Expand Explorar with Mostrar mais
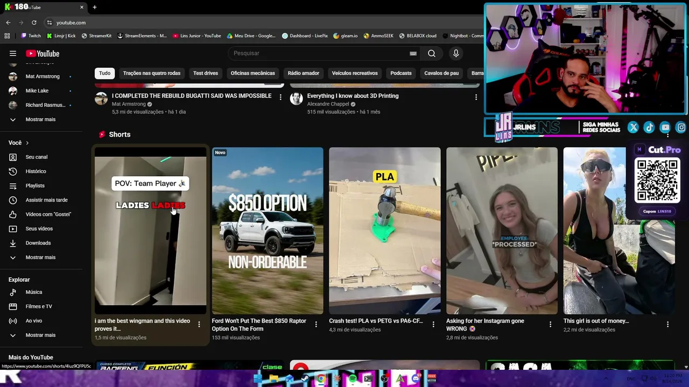The height and width of the screenshot is (387, 689). pyautogui.click(x=41, y=335)
